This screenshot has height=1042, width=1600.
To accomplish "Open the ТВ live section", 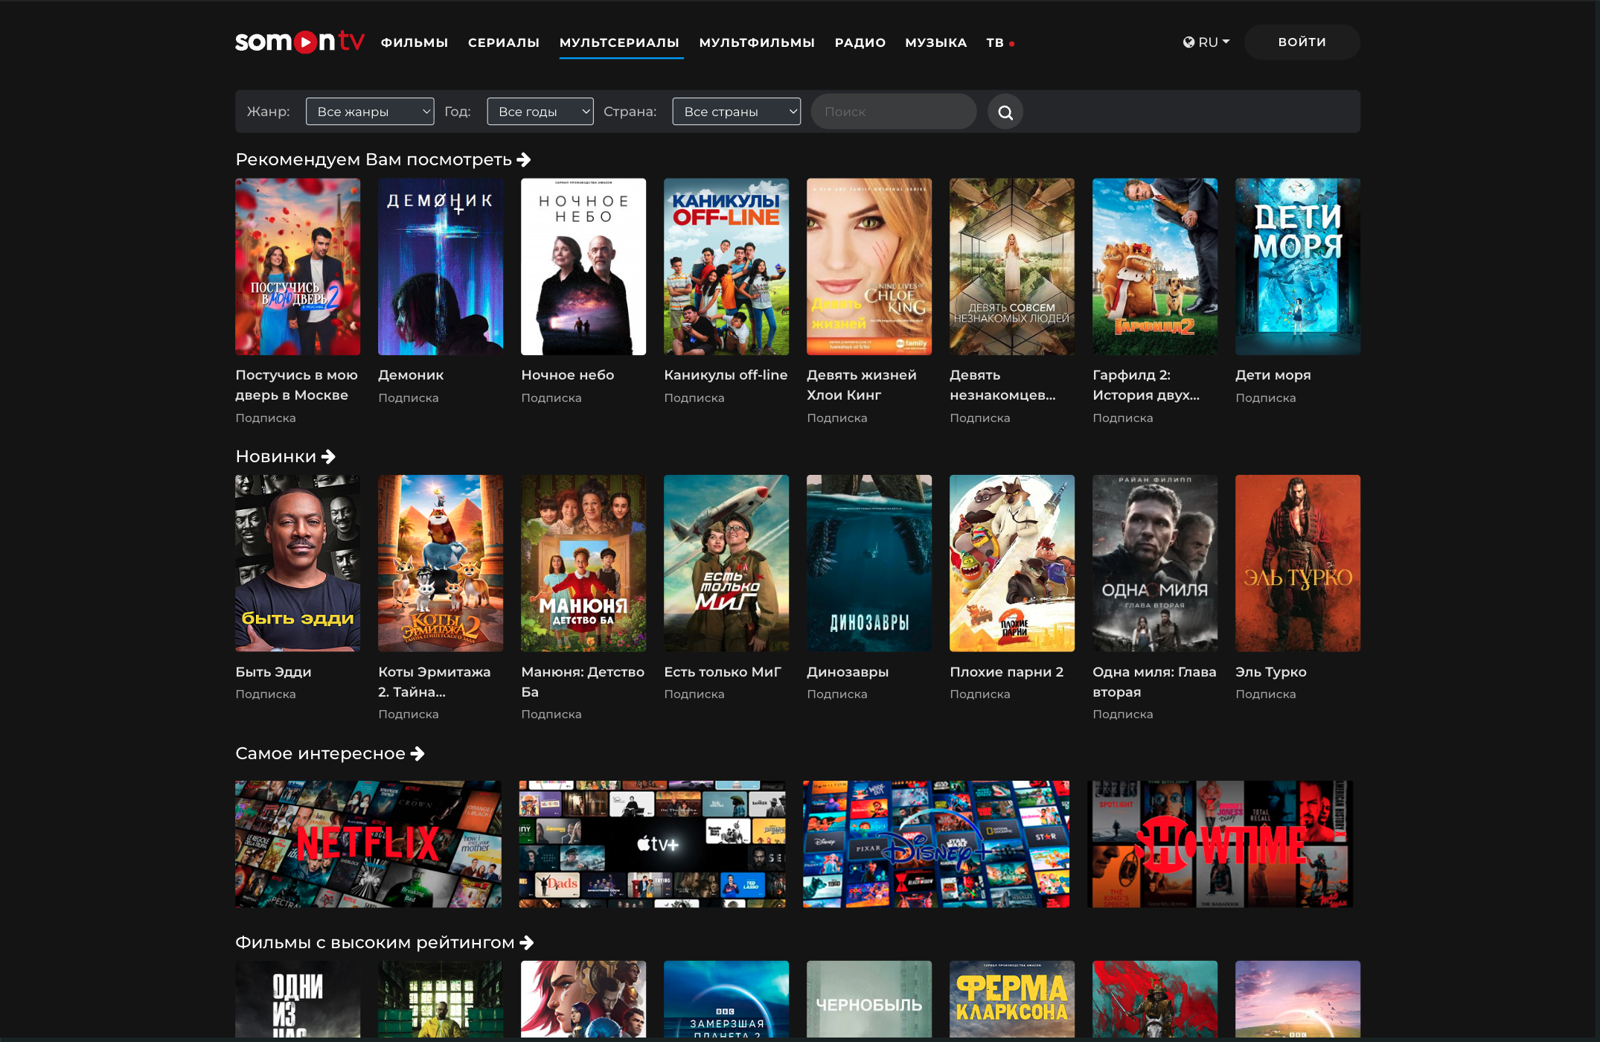I will [995, 43].
